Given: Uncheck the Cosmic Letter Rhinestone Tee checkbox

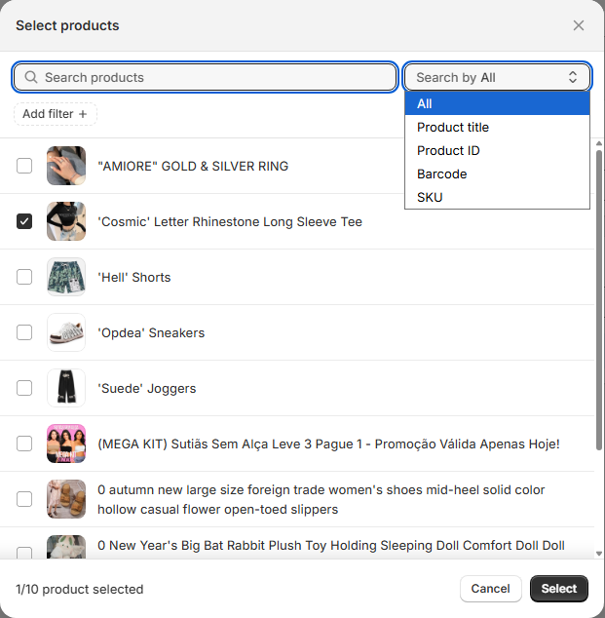Looking at the screenshot, I should 24,221.
